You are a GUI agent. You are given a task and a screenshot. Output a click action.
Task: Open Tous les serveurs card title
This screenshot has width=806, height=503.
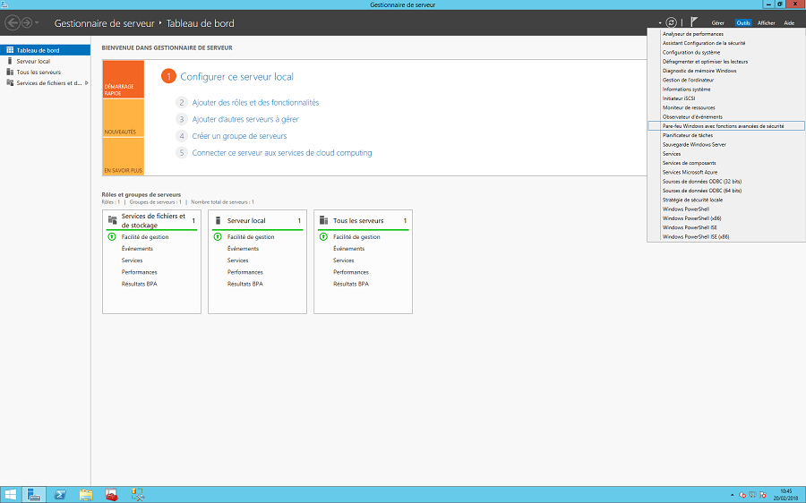pyautogui.click(x=358, y=220)
